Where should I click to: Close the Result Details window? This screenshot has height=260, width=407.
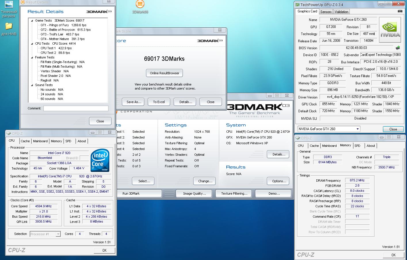[x=100, y=121]
